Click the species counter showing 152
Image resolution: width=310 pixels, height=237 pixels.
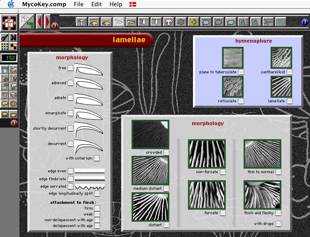[x=9, y=58]
